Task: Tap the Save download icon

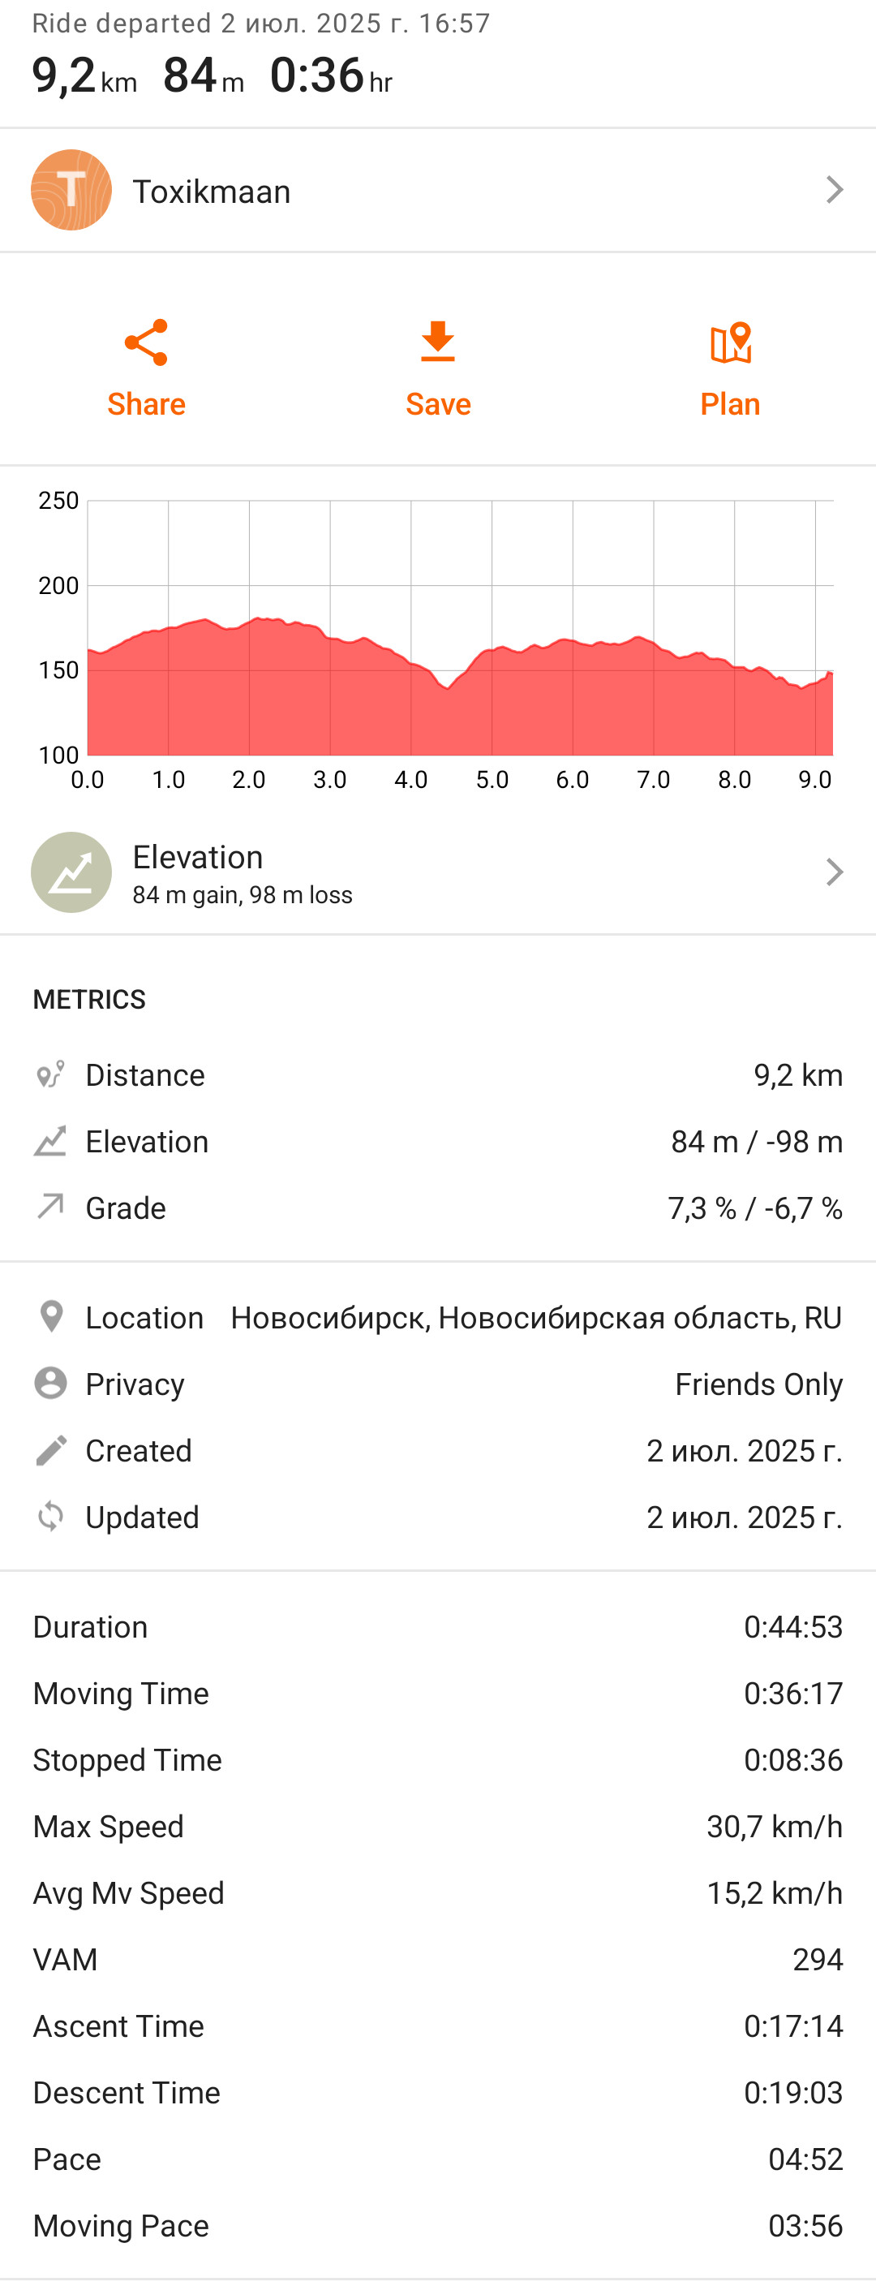Action: [438, 342]
